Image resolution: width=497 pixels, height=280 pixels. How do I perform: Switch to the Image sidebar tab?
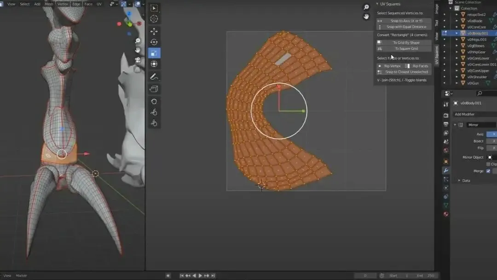(x=437, y=8)
